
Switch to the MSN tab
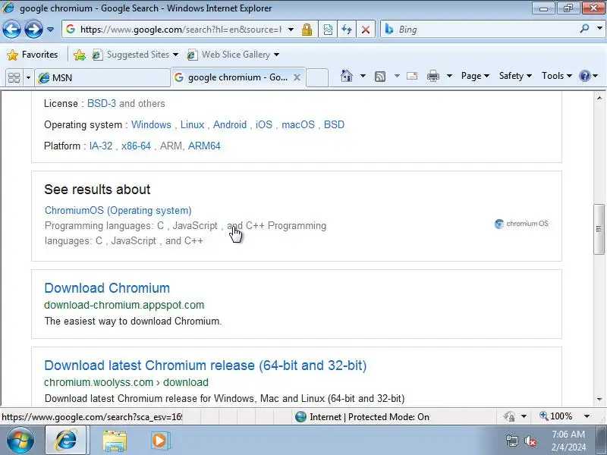pos(102,78)
